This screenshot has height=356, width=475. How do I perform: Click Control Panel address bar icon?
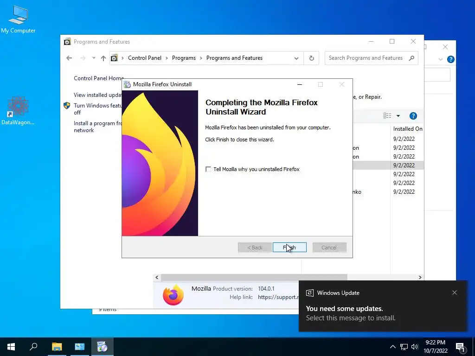tap(114, 58)
